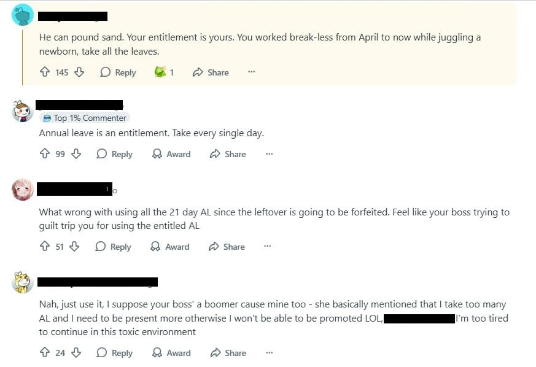The width and height of the screenshot is (536, 367).
Task: Downvote the comment with 145 votes
Action: [79, 72]
